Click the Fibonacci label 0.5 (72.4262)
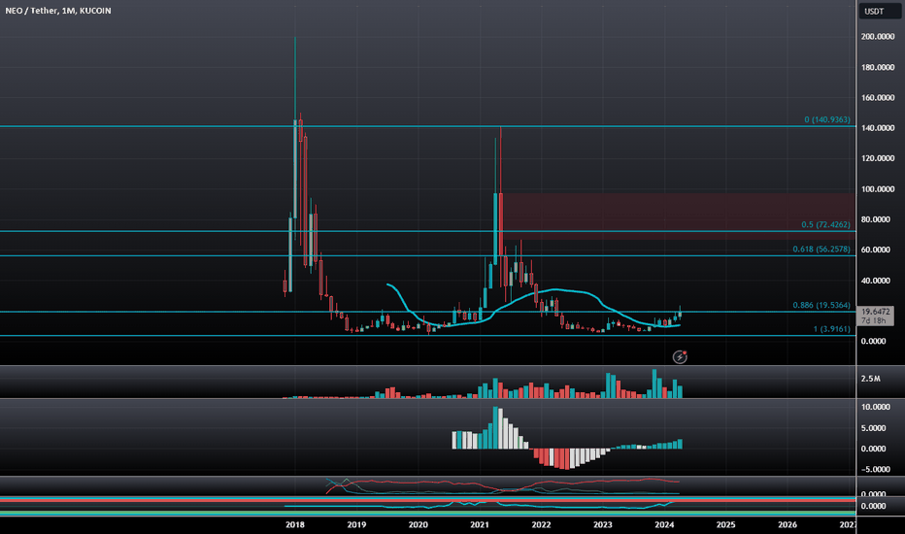 point(825,224)
